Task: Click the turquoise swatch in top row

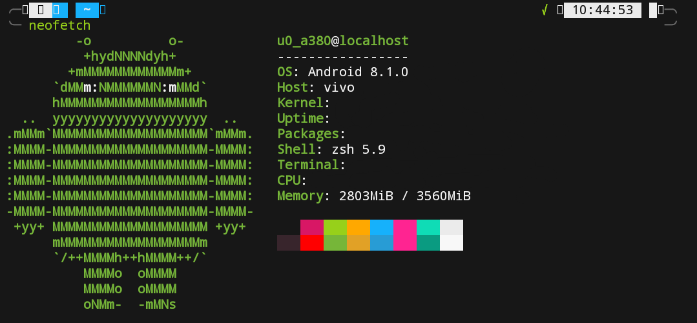Action: click(428, 227)
